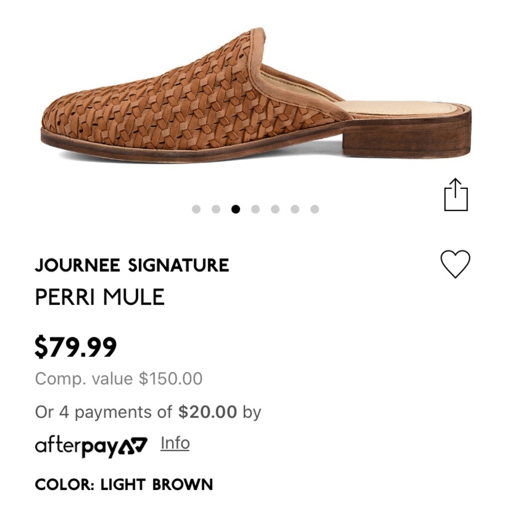Viewport: 511px width, 511px height.
Task: Jump to the fourth product image dot
Action: [255, 208]
